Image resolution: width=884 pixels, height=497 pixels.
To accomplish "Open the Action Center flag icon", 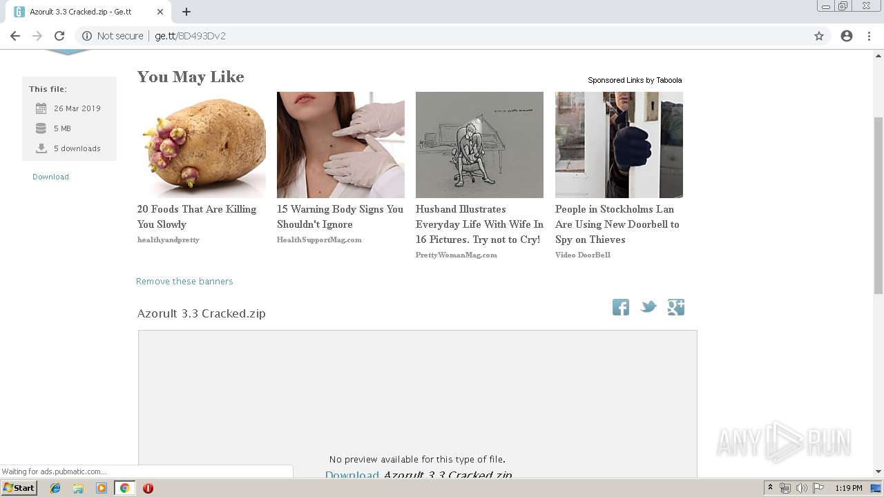I will click(818, 488).
